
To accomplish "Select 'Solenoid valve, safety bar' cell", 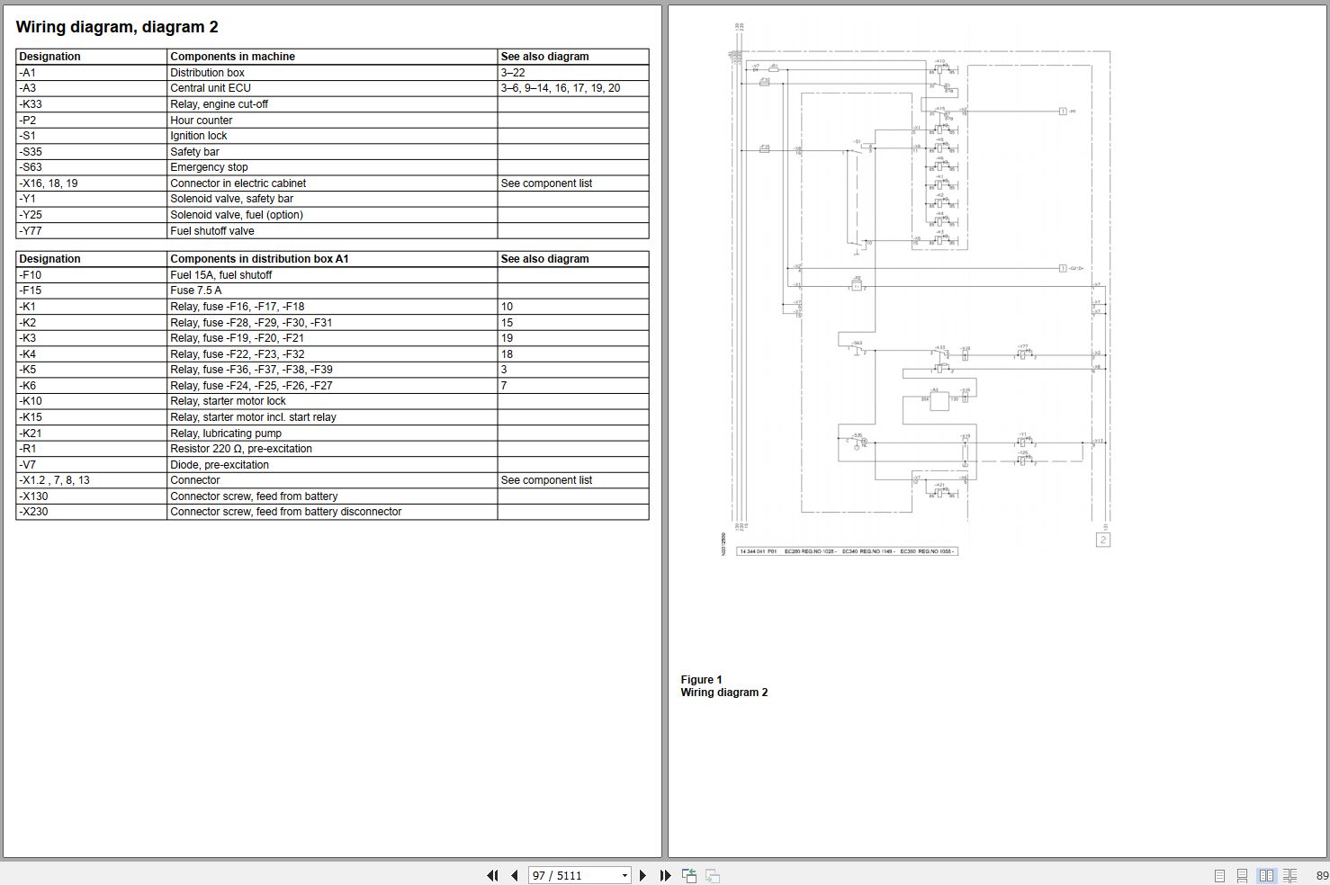I will click(332, 199).
